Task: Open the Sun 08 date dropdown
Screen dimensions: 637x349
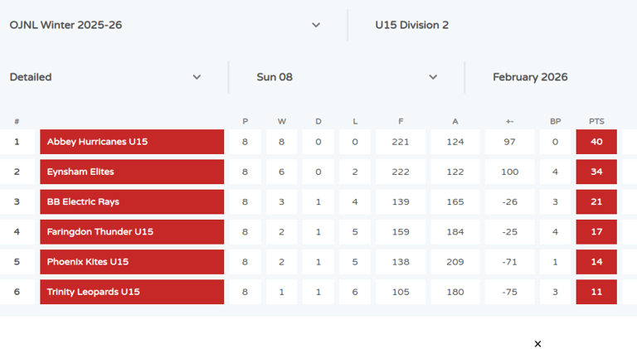Action: (x=346, y=77)
